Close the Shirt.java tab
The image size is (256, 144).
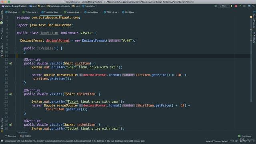click(136, 12)
